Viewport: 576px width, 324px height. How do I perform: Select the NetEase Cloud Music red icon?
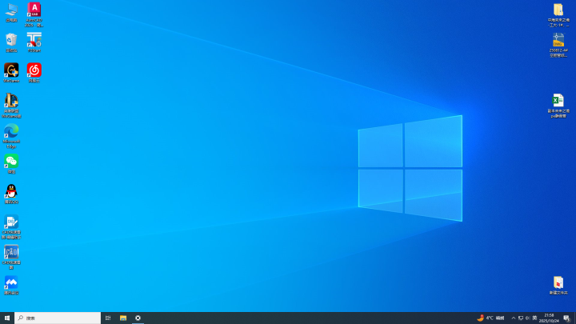(x=34, y=72)
